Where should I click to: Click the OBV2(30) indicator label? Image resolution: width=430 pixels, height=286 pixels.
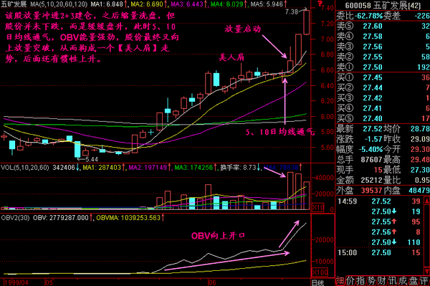(15, 218)
